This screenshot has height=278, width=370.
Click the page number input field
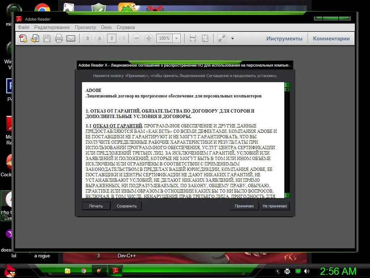(x=112, y=38)
